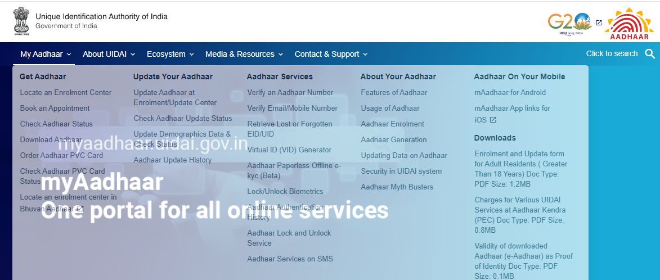The width and height of the screenshot is (660, 280).
Task: Open the Contact & Support menu
Action: (331, 54)
